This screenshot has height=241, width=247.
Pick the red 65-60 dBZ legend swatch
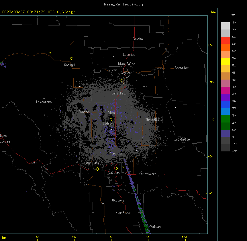[x=225, y=40]
